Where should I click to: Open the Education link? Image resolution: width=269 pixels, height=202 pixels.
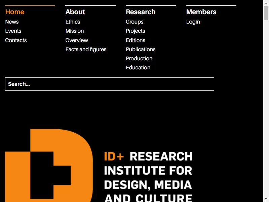click(x=138, y=68)
